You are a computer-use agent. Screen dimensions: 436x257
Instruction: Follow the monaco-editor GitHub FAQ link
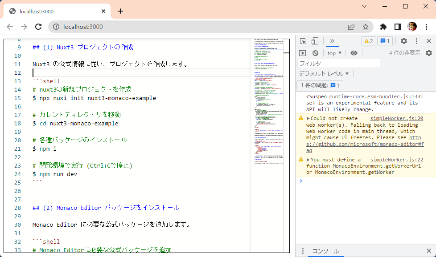tap(365, 144)
